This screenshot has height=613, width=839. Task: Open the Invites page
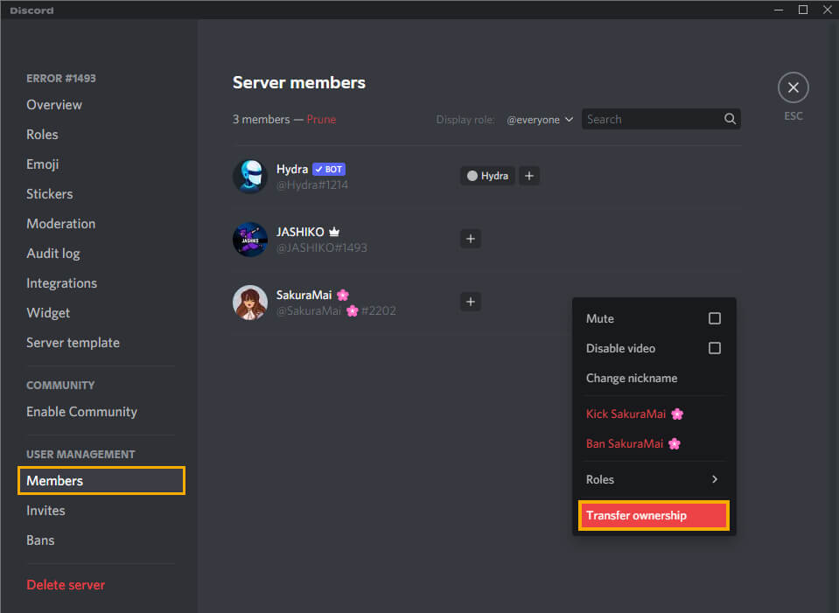pos(45,511)
